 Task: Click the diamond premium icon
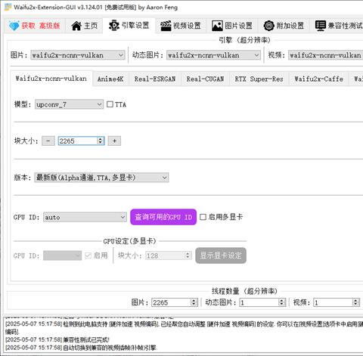coord(14,26)
